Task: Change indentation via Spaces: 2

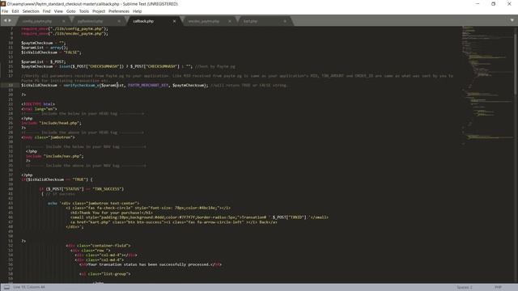Action: point(465,288)
